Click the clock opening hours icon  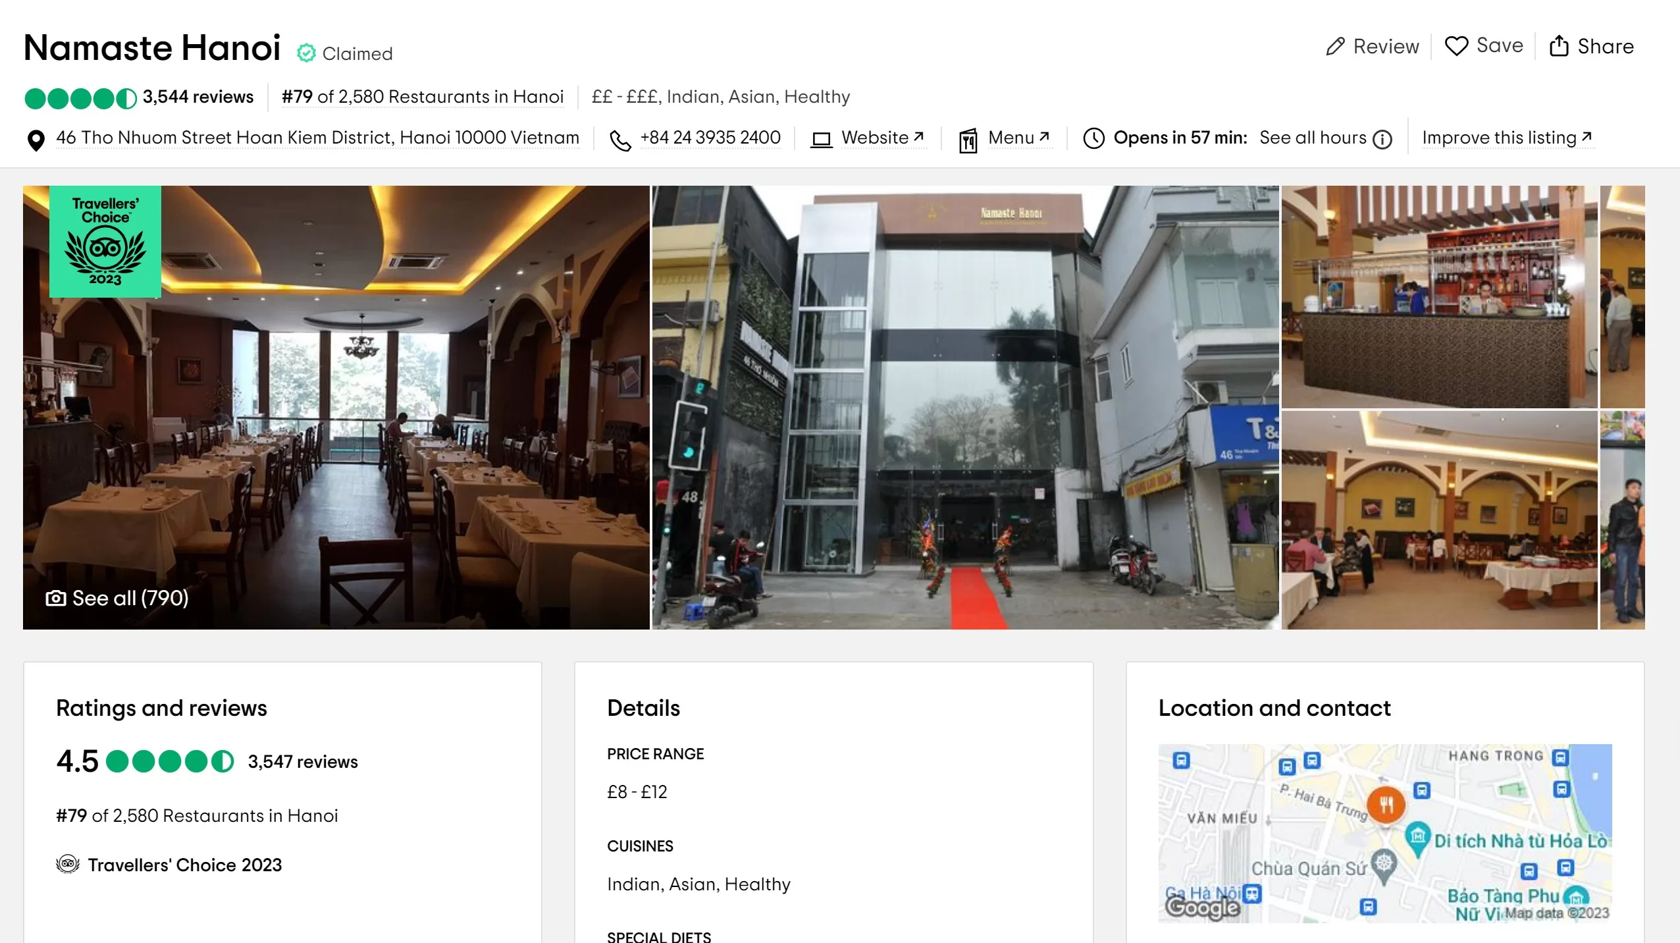pos(1093,138)
